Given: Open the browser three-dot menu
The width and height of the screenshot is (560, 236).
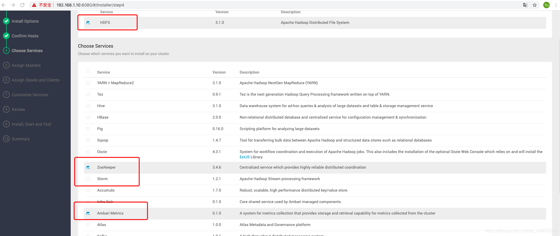Looking at the screenshot, I should 556,5.
